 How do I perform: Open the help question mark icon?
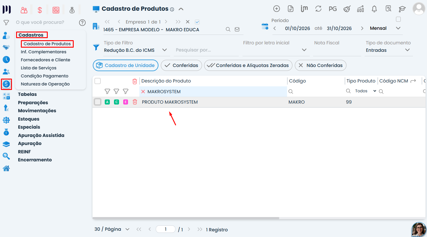[x=82, y=22]
